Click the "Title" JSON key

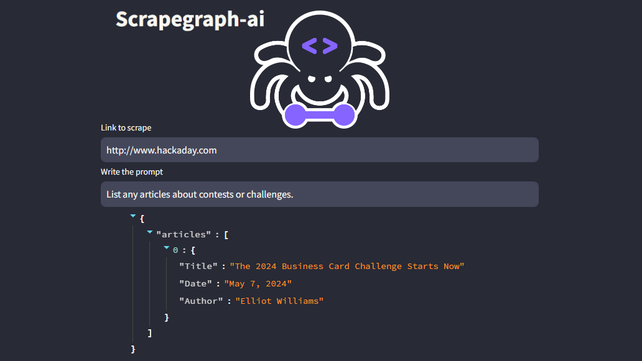pos(198,266)
